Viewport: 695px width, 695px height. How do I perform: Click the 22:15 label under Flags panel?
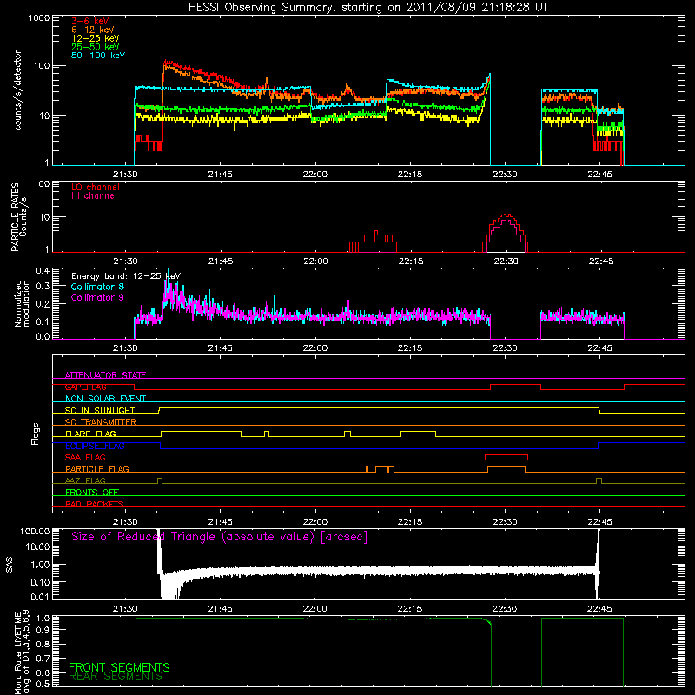[x=410, y=522]
